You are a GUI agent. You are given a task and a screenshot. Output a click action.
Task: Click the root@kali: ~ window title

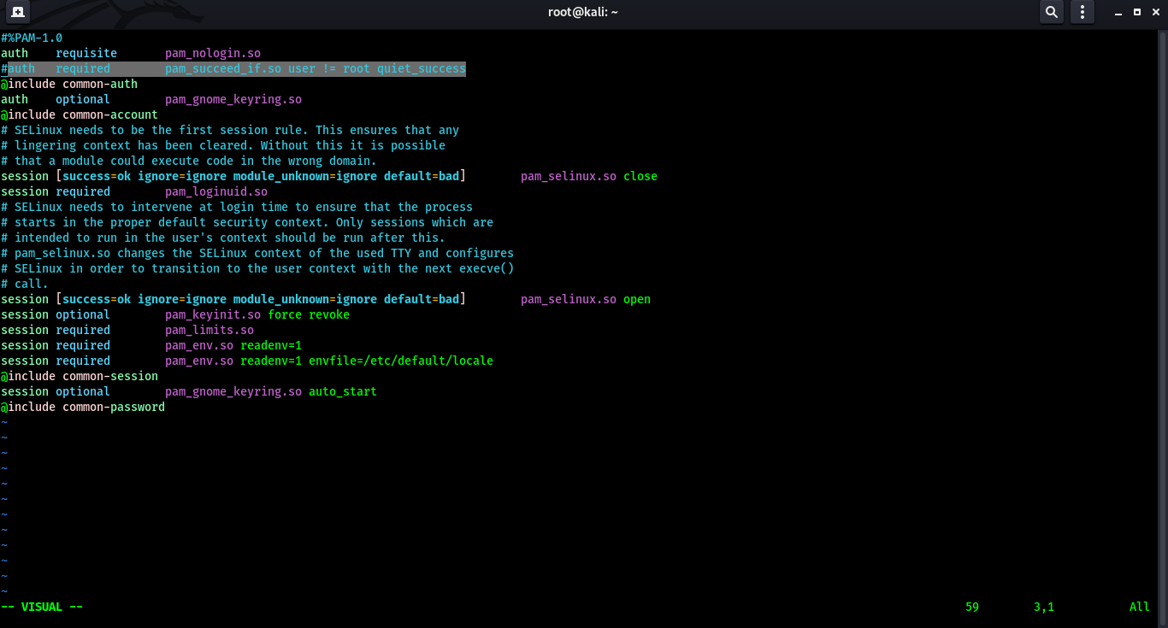(x=584, y=12)
